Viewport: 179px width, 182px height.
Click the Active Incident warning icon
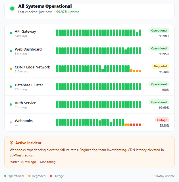tap(11, 143)
